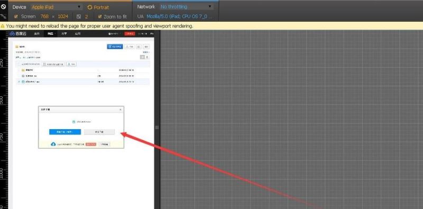Click the third file's blue icon
423x209 pixels.
coord(23,81)
